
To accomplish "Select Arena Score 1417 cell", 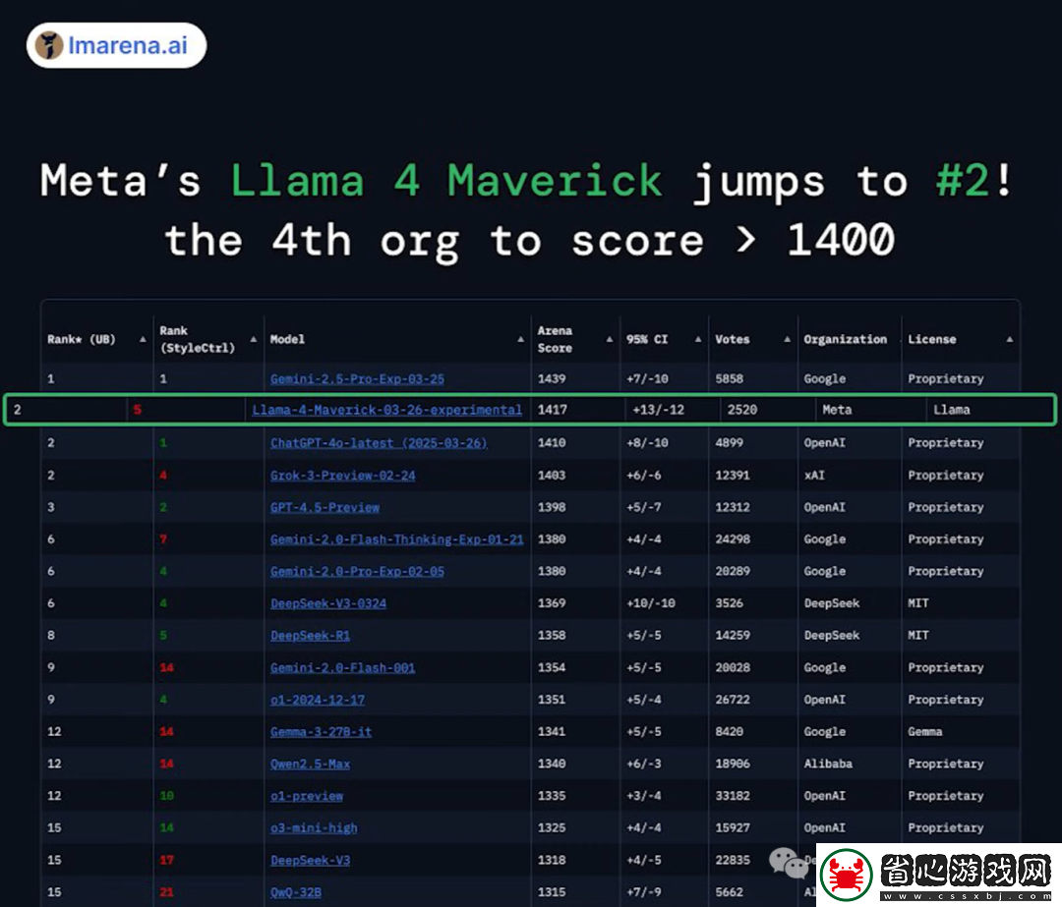I will pos(553,410).
